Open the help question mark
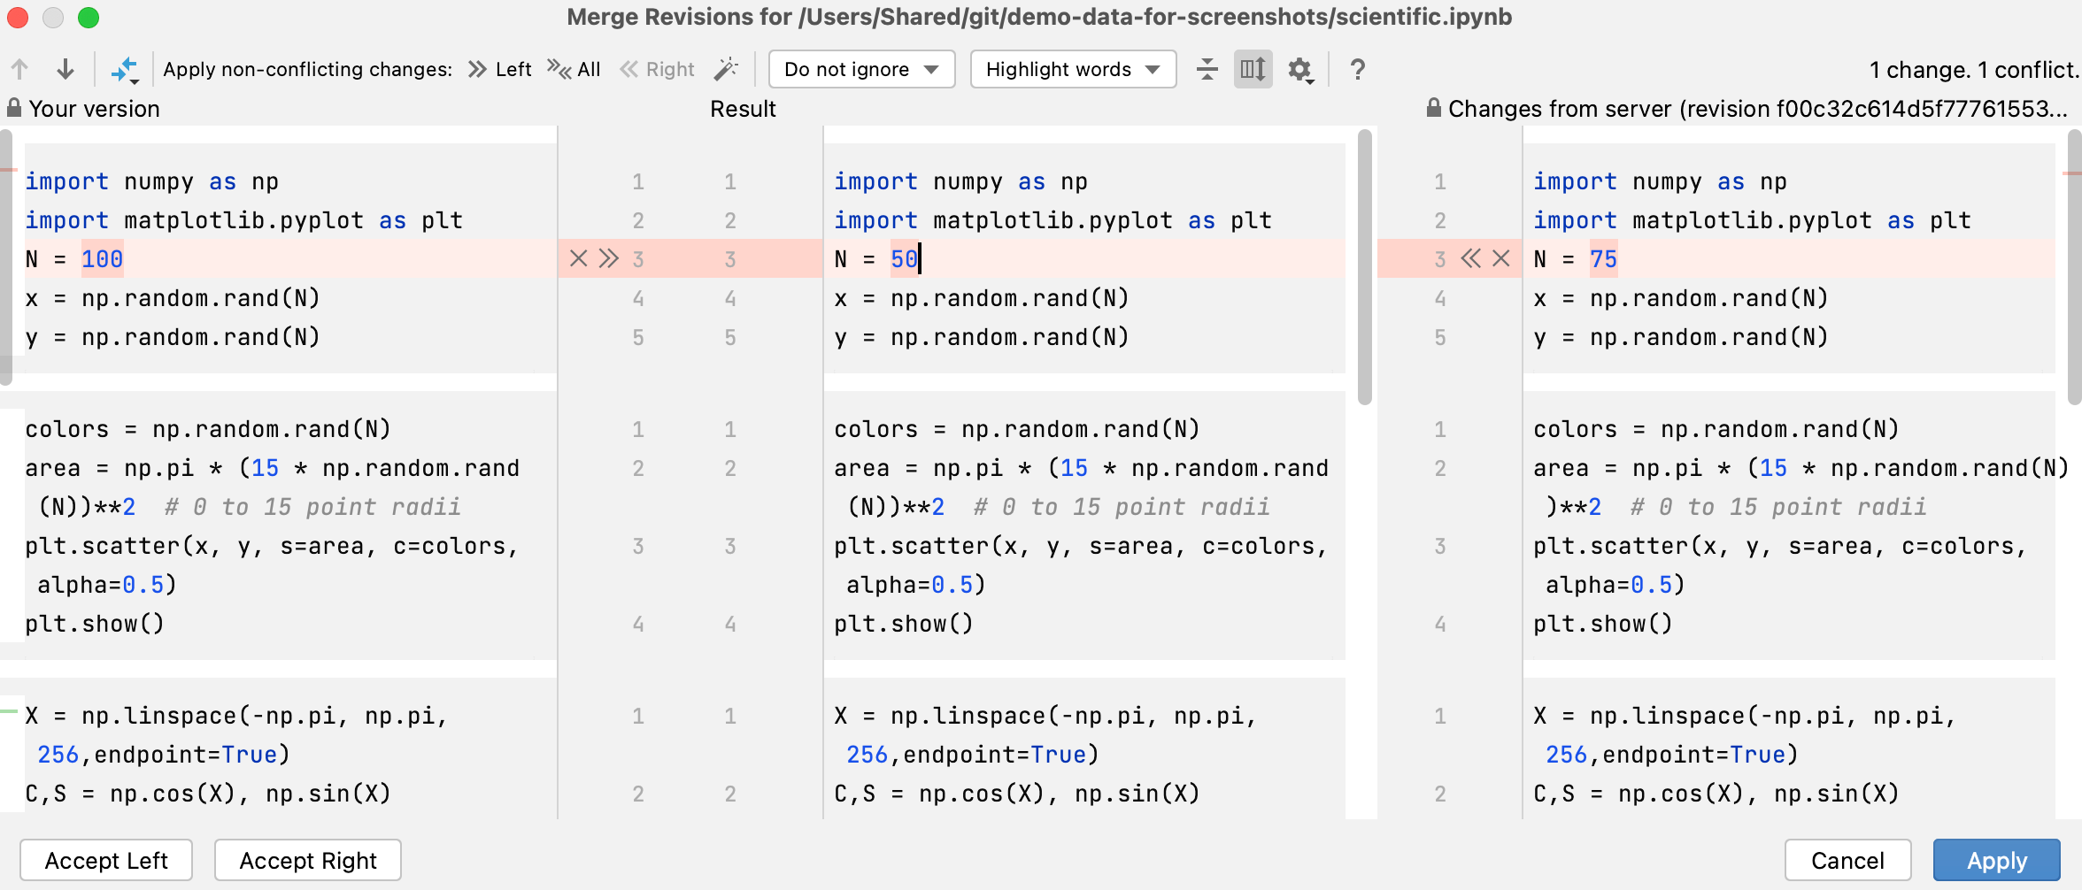The image size is (2082, 890). point(1357,69)
